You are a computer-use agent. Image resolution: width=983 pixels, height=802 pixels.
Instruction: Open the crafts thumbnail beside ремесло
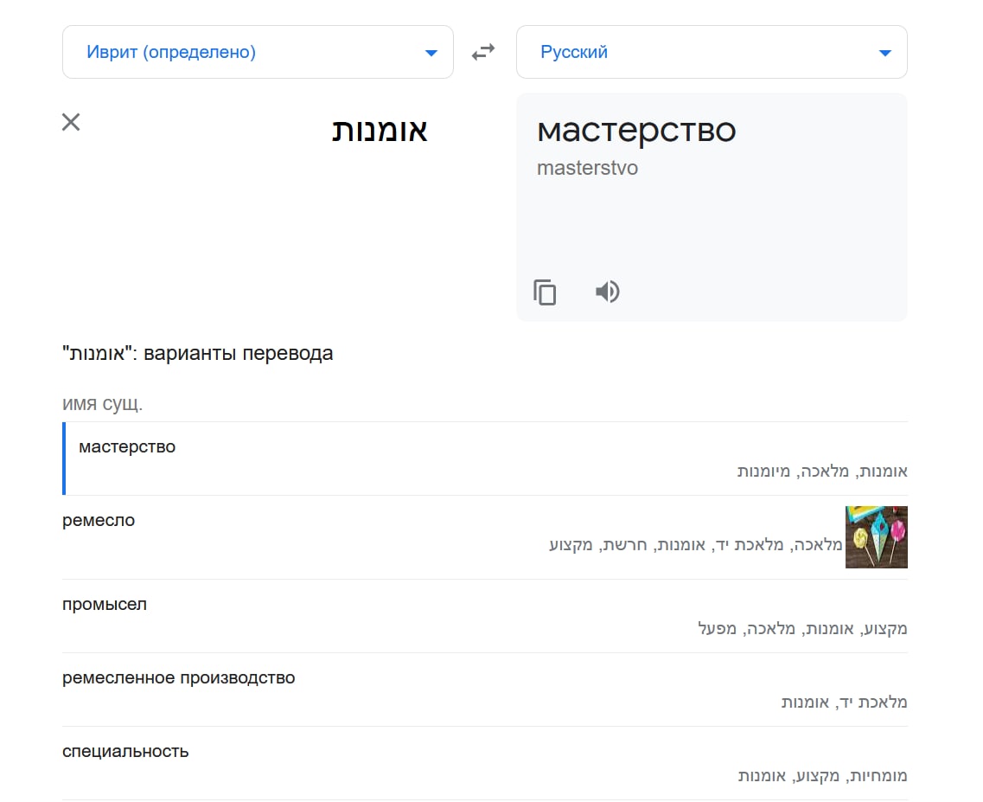coord(877,537)
